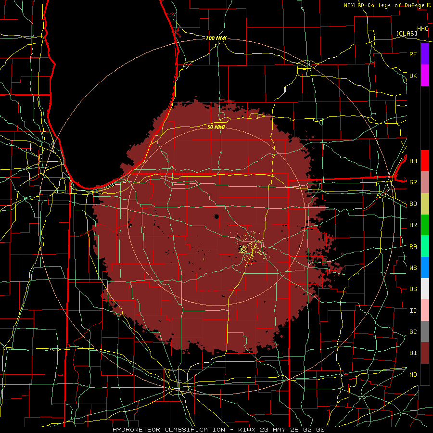Click the BD legend label
Image resolution: width=433 pixels, height=433 pixels.
click(x=413, y=204)
